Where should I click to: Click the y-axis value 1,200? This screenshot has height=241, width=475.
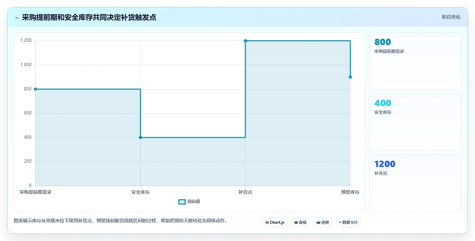(x=26, y=41)
